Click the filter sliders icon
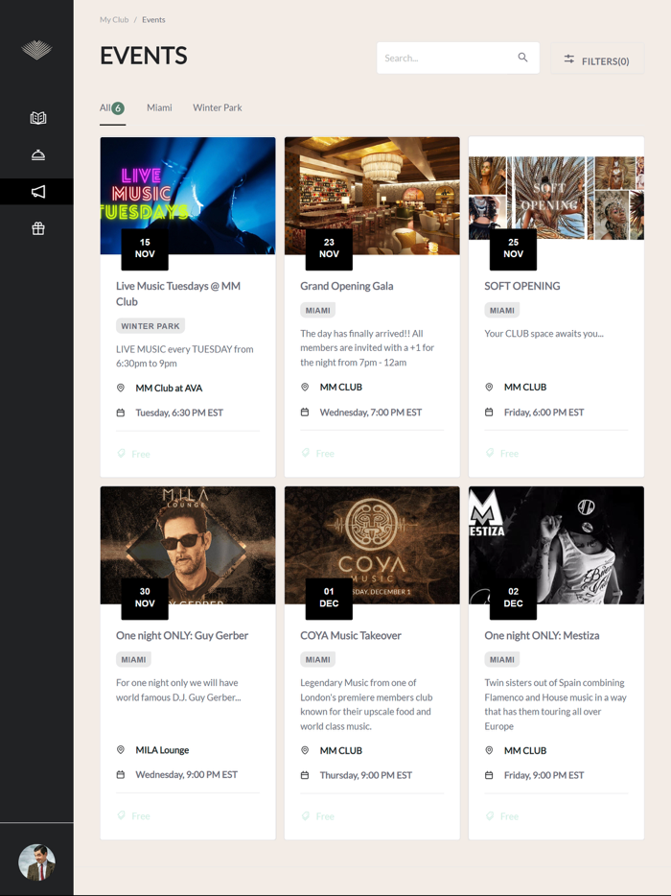The height and width of the screenshot is (896, 671). pos(568,59)
